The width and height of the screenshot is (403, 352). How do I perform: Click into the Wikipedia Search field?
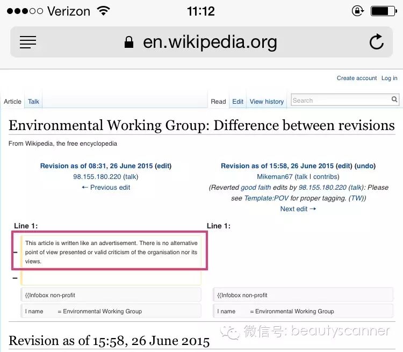tap(345, 100)
